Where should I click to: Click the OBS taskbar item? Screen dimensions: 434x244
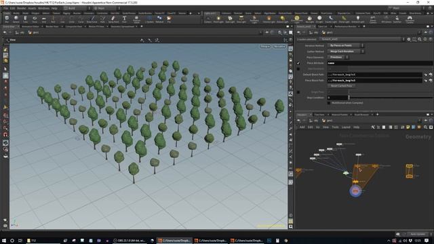(130, 241)
